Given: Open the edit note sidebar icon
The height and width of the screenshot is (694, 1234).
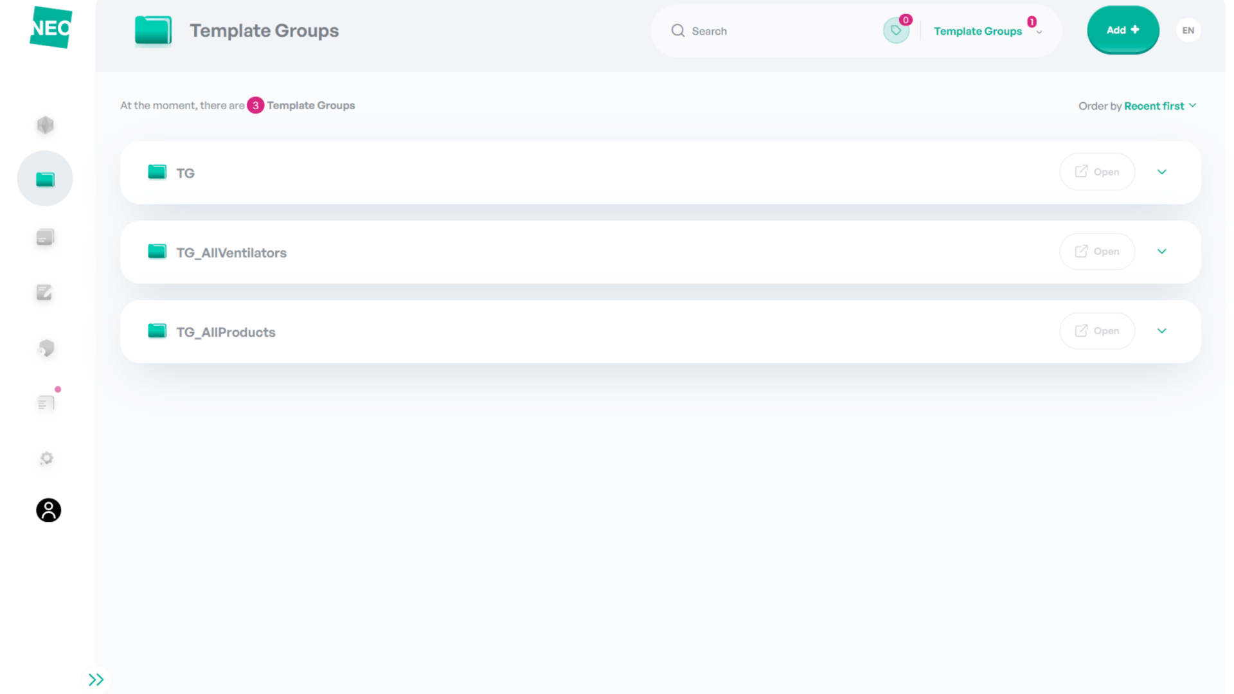Looking at the screenshot, I should point(44,293).
